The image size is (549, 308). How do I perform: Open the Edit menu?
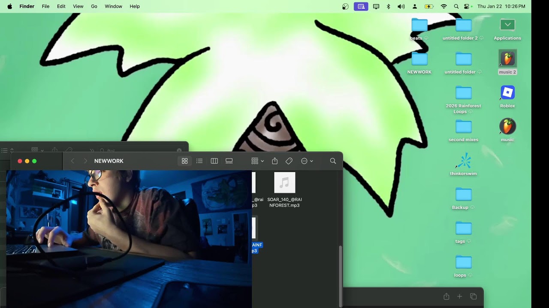pyautogui.click(x=61, y=6)
